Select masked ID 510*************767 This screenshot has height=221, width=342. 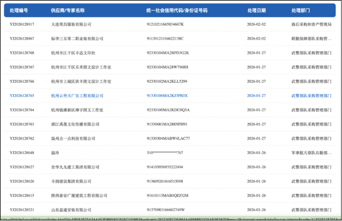(x=165, y=153)
